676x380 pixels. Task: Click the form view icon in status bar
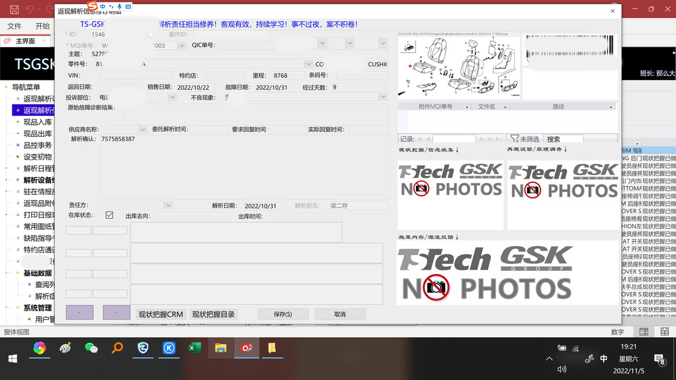(x=644, y=332)
